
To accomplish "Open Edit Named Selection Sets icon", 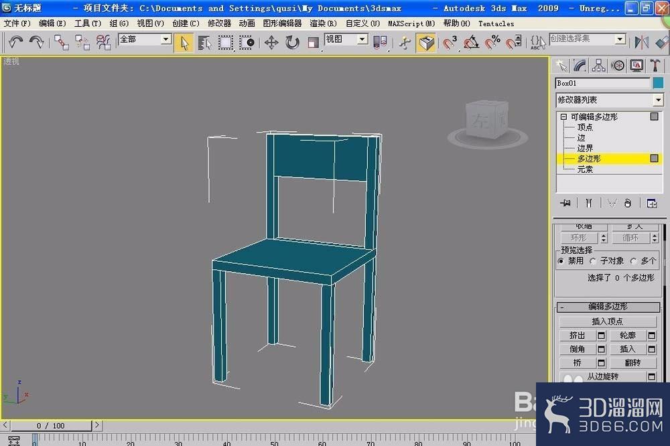I will coord(537,43).
